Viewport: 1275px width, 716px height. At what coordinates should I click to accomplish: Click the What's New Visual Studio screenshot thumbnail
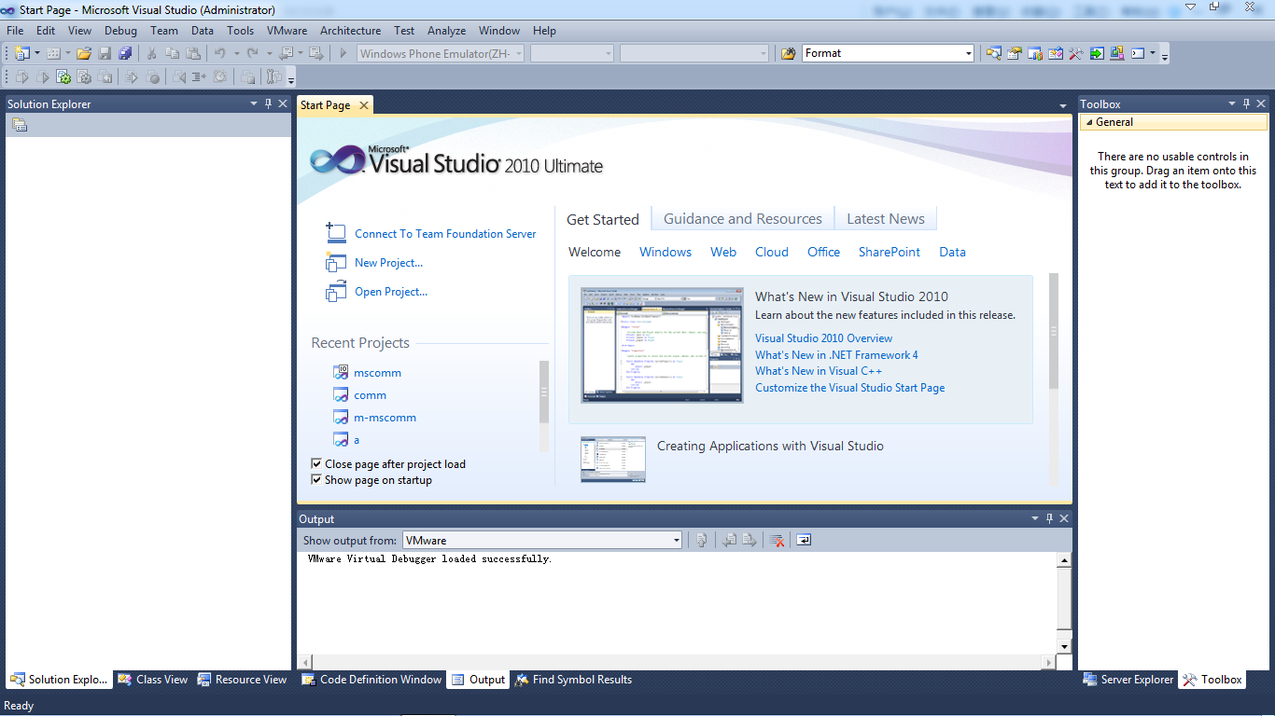pos(662,345)
